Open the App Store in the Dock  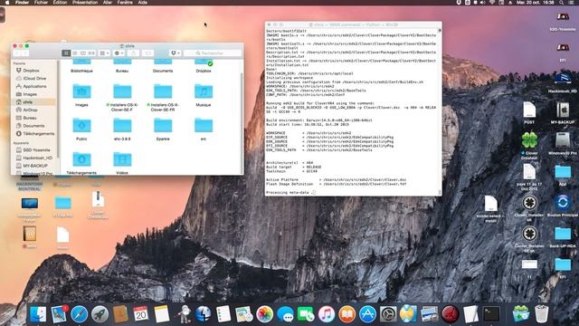368,314
